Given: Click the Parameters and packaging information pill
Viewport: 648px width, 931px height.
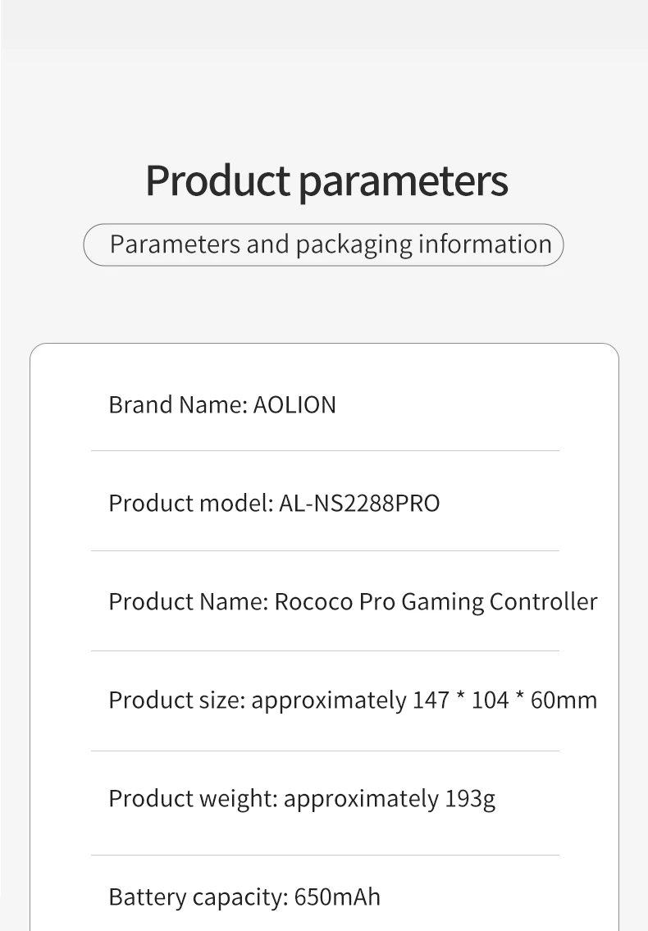Looking at the screenshot, I should (x=324, y=244).
